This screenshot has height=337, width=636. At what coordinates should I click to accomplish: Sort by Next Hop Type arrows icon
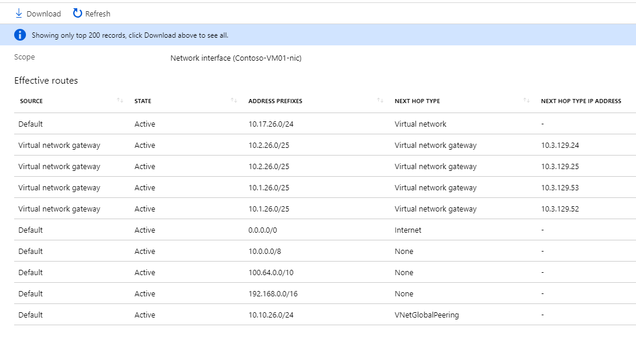[526, 101]
